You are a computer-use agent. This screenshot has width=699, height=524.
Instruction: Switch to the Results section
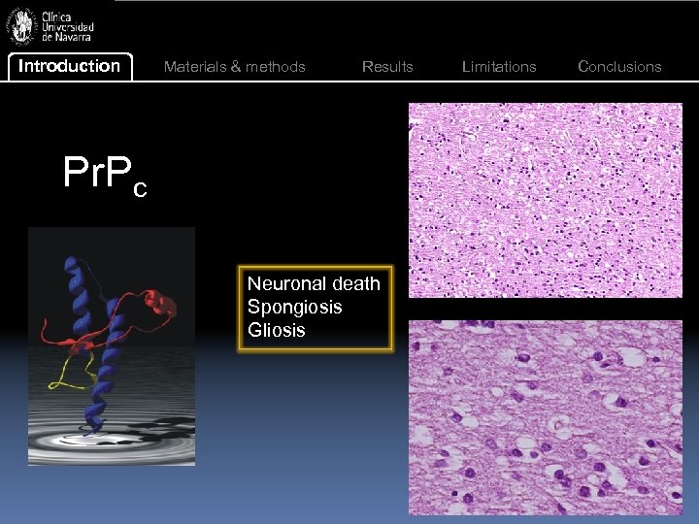point(387,67)
